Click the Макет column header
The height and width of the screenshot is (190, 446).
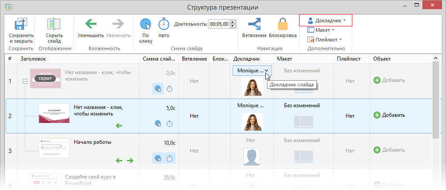pos(304,59)
